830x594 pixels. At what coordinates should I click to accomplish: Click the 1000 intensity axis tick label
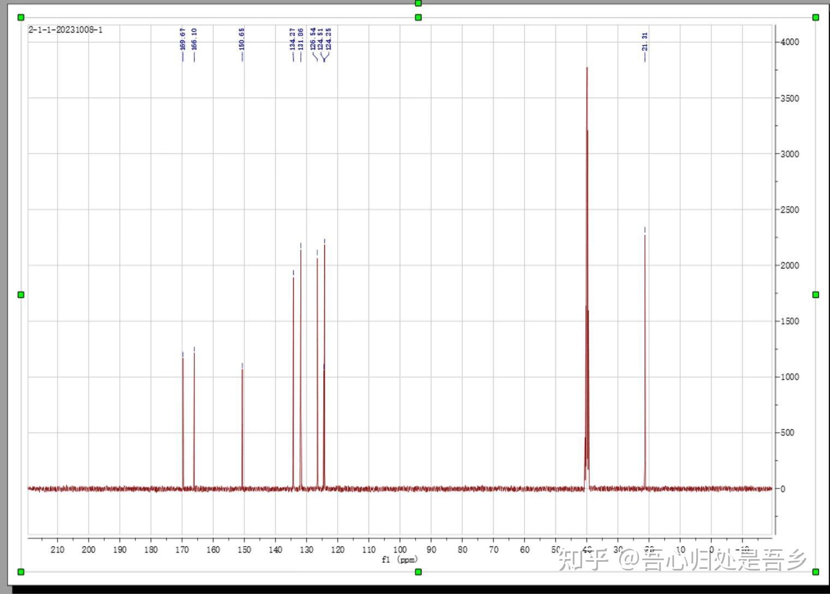click(790, 377)
